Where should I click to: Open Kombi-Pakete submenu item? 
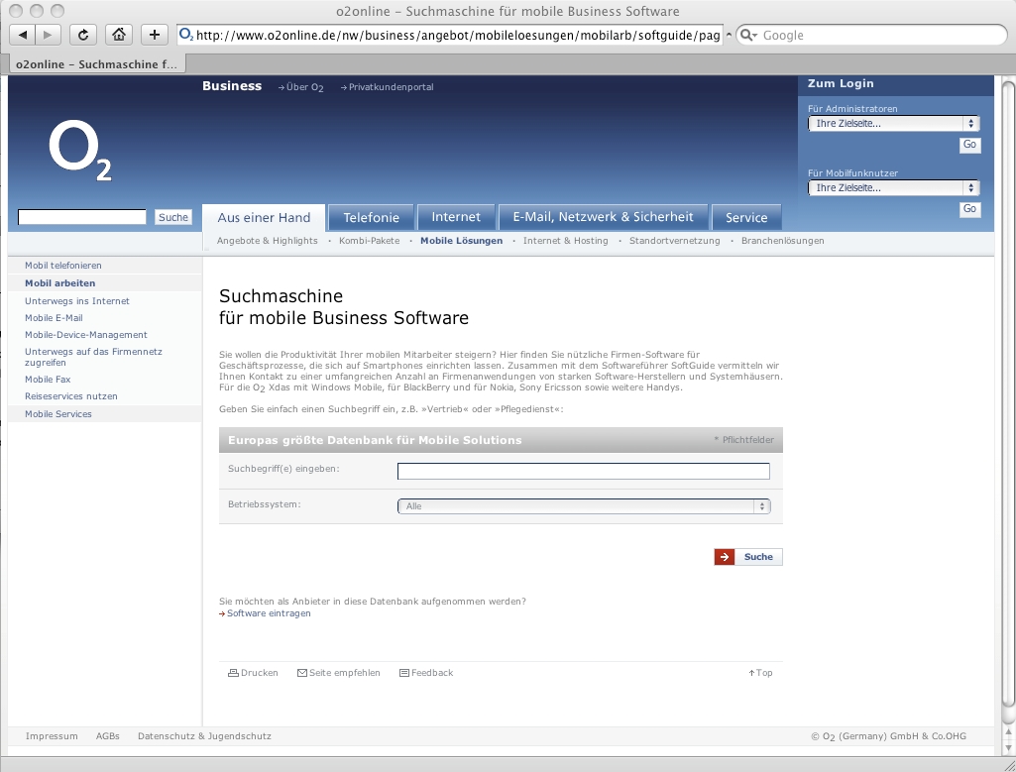(x=370, y=241)
